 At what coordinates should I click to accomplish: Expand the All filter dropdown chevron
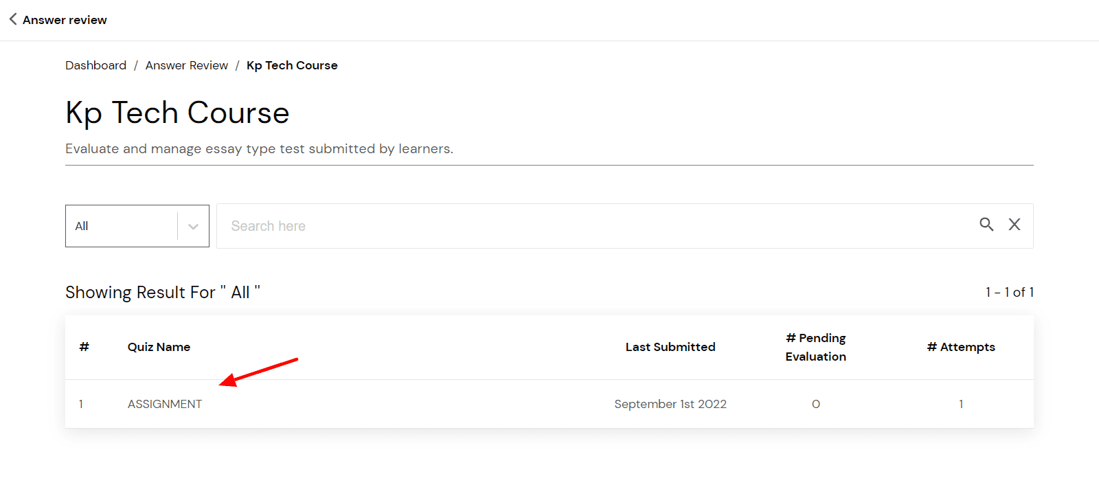[193, 226]
